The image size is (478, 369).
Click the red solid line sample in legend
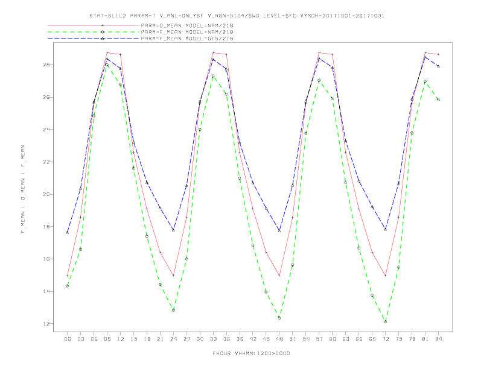point(94,25)
